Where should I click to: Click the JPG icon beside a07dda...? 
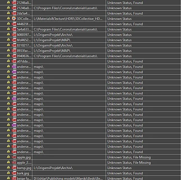coord(14,61)
